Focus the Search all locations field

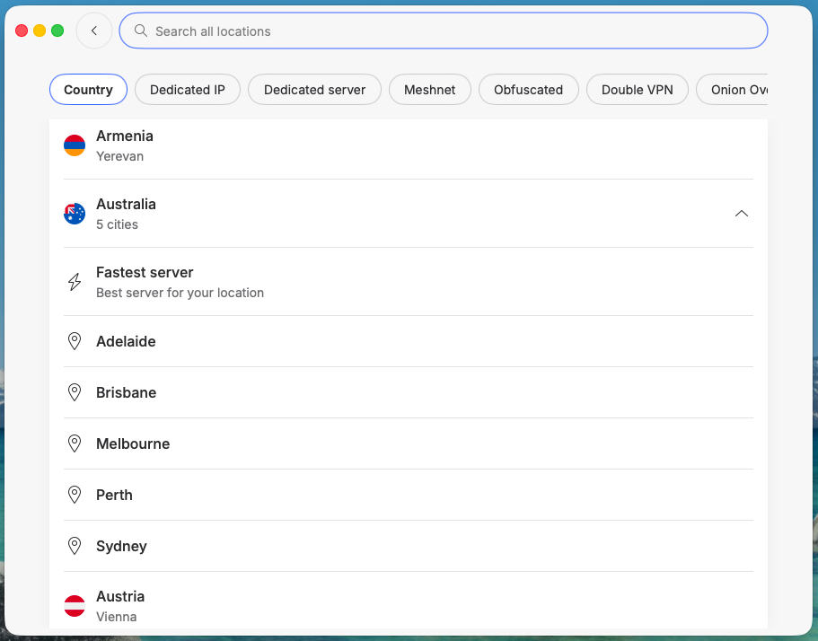444,31
